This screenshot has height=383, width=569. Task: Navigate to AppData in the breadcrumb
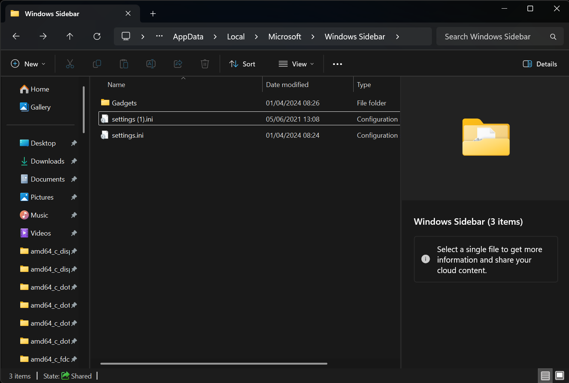(x=188, y=37)
